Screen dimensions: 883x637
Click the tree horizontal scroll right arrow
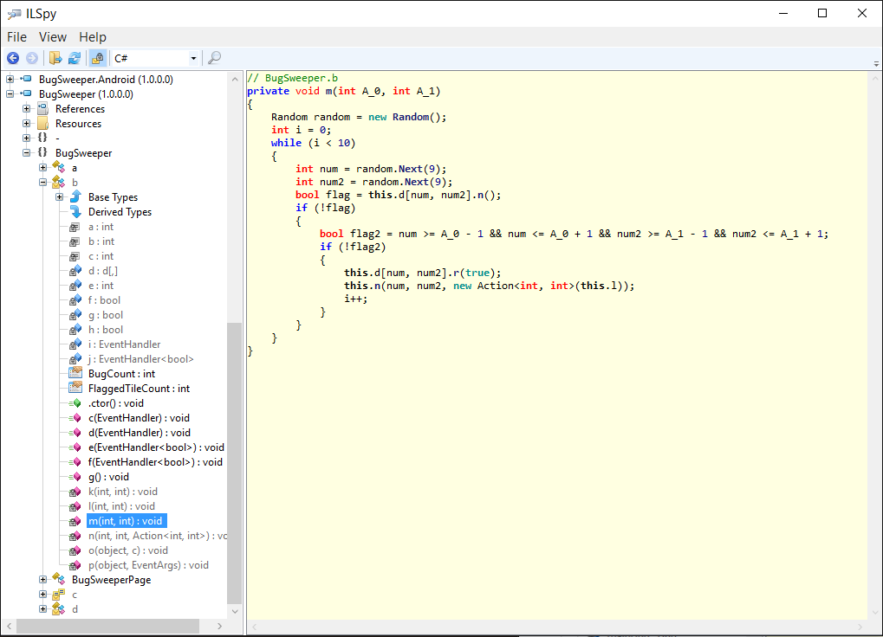(219, 626)
